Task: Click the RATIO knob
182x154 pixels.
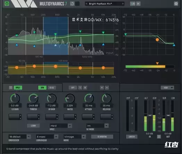Action: click(x=70, y=98)
